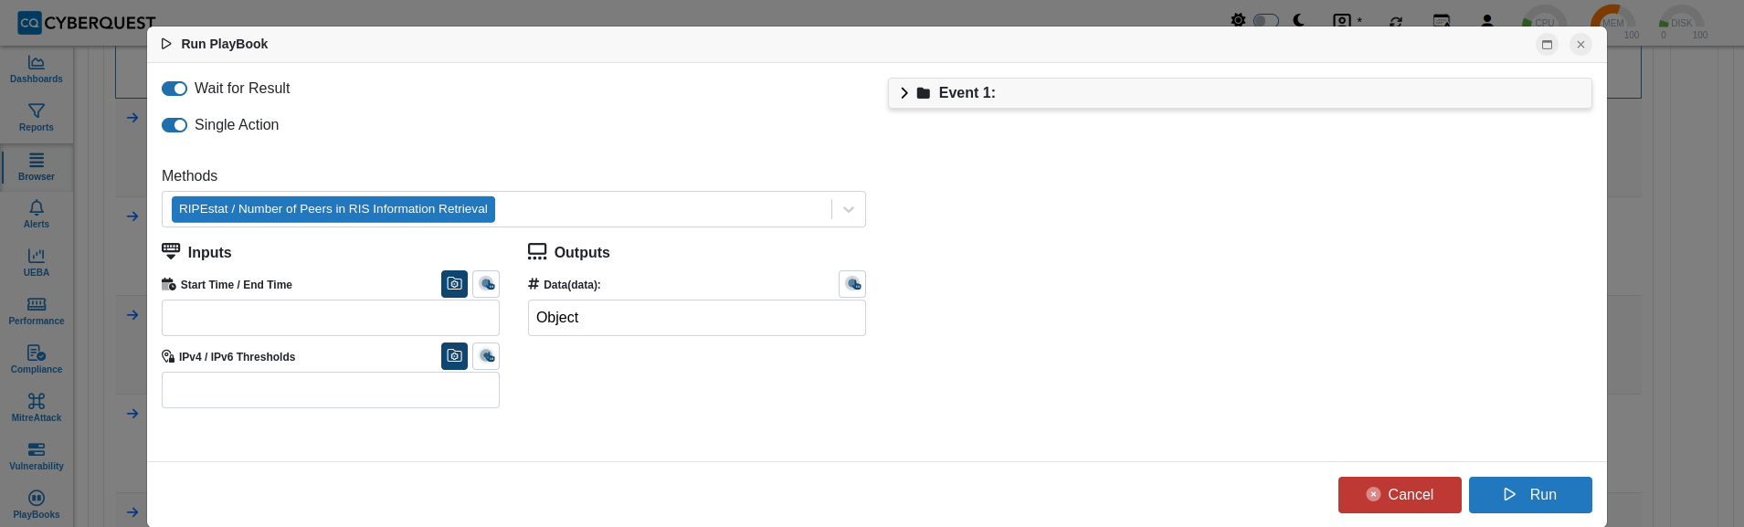Open Alerts from the sidebar bell icon
Screen dimensions: 1744x527
coord(37,215)
